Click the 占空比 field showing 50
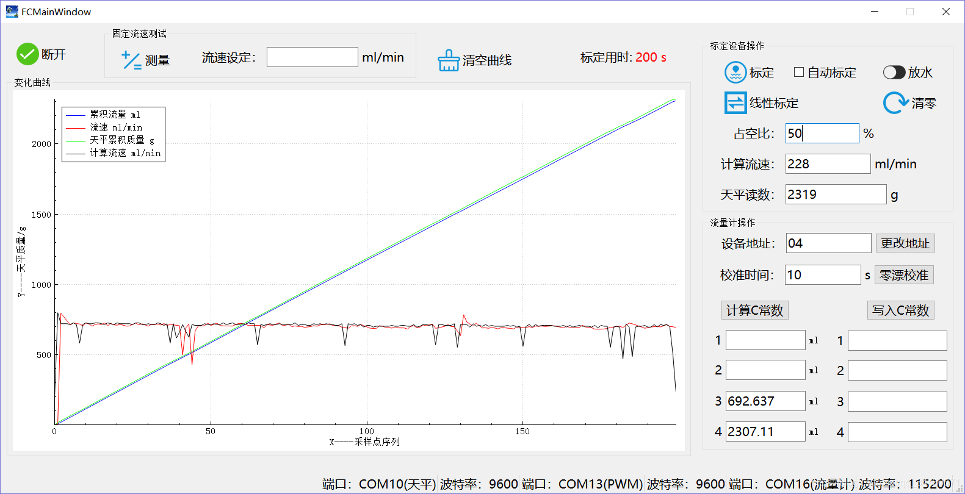 pos(822,134)
